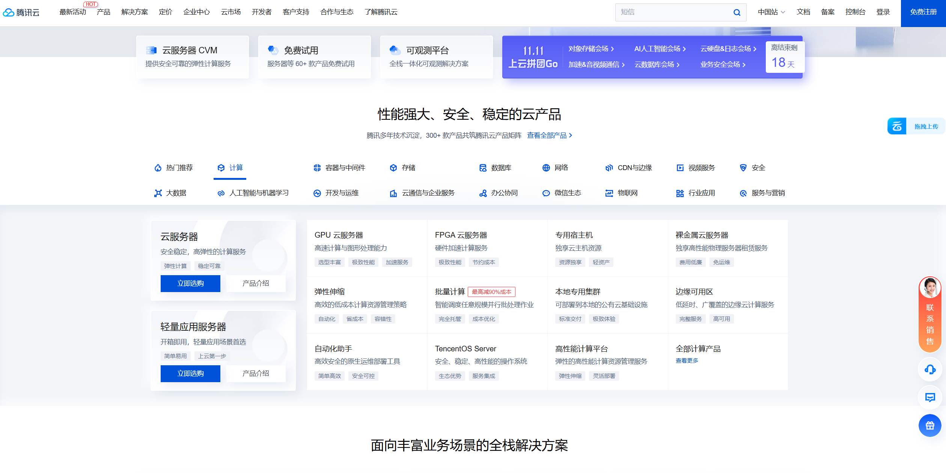This screenshot has width=946, height=473.
Task: Open the 定价 menu item
Action: [x=165, y=12]
